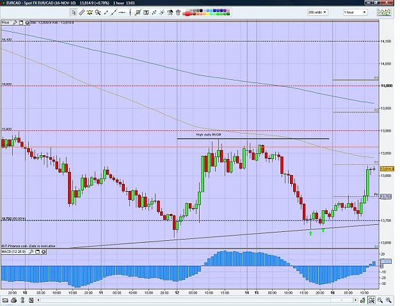The image size is (400, 306).
Task: Open the 1 hour timeframe dropdown
Action: tap(355, 12)
